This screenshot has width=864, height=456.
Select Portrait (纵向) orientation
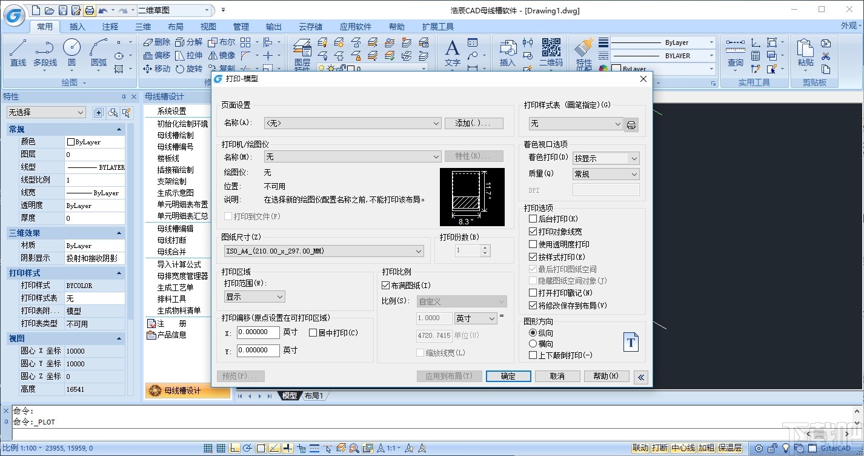coord(533,333)
